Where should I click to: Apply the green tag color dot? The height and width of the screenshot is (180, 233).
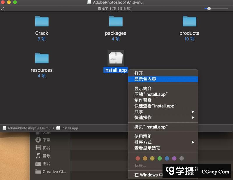(160, 158)
